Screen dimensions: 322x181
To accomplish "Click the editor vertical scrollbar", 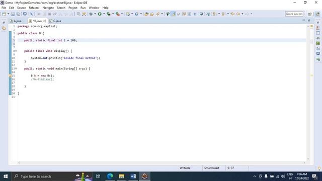I will point(308,93).
